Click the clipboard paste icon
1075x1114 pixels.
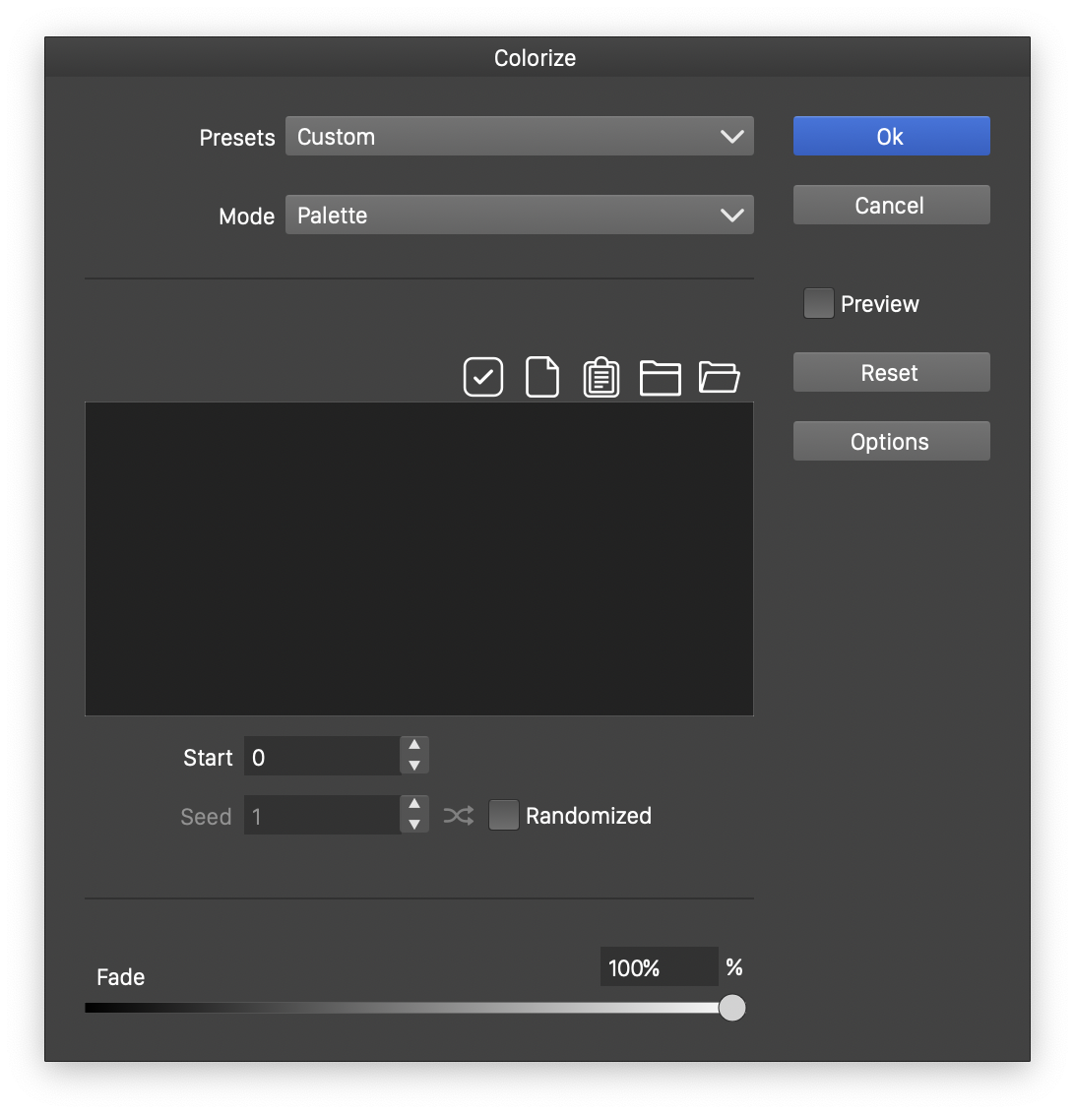tap(601, 377)
